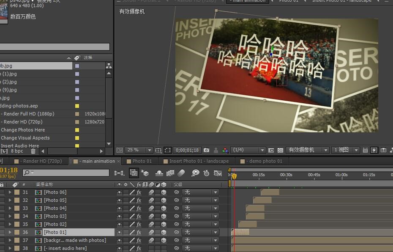This screenshot has height=252, width=393.
Task: Click the timeline layer search field
Action: (66, 172)
